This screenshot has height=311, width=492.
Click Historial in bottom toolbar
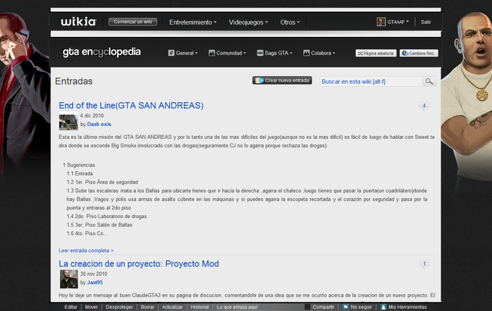tap(200, 307)
